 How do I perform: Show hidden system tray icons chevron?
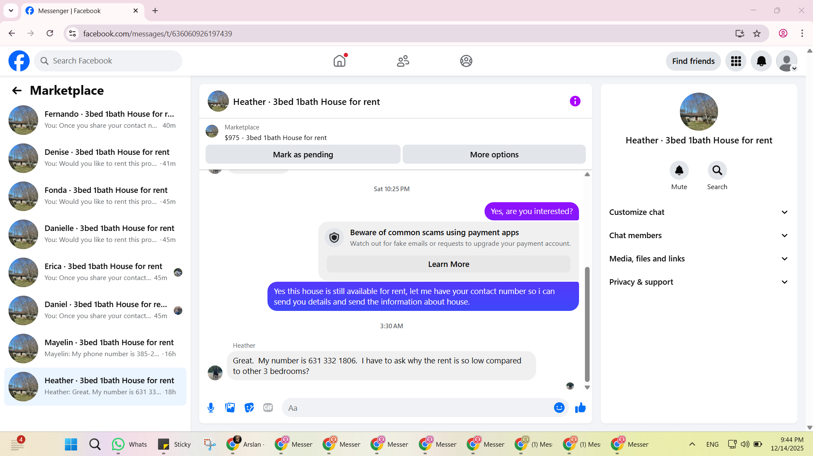point(692,444)
